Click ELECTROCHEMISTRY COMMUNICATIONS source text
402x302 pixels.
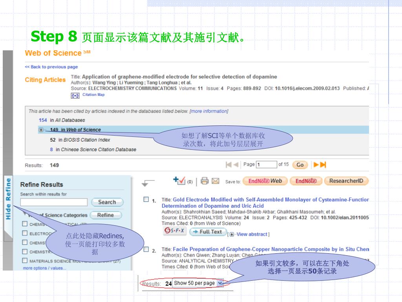point(132,88)
